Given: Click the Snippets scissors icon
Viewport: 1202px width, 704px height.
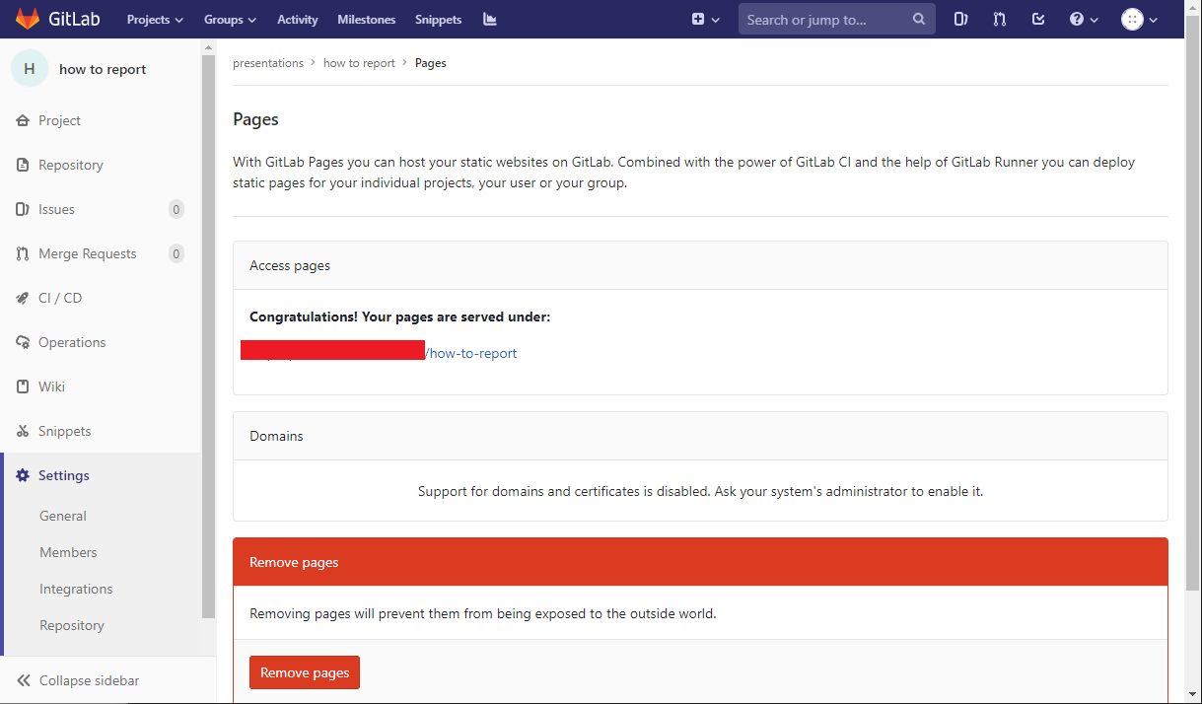Looking at the screenshot, I should click(23, 431).
